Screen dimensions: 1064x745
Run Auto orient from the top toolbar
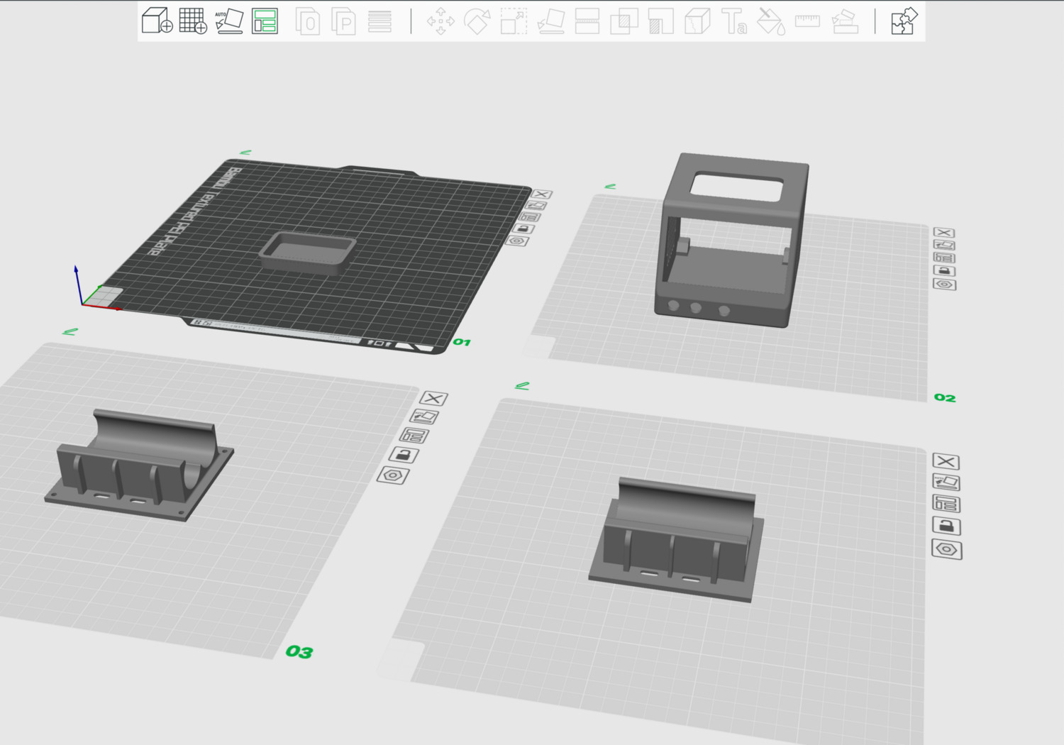pos(229,21)
